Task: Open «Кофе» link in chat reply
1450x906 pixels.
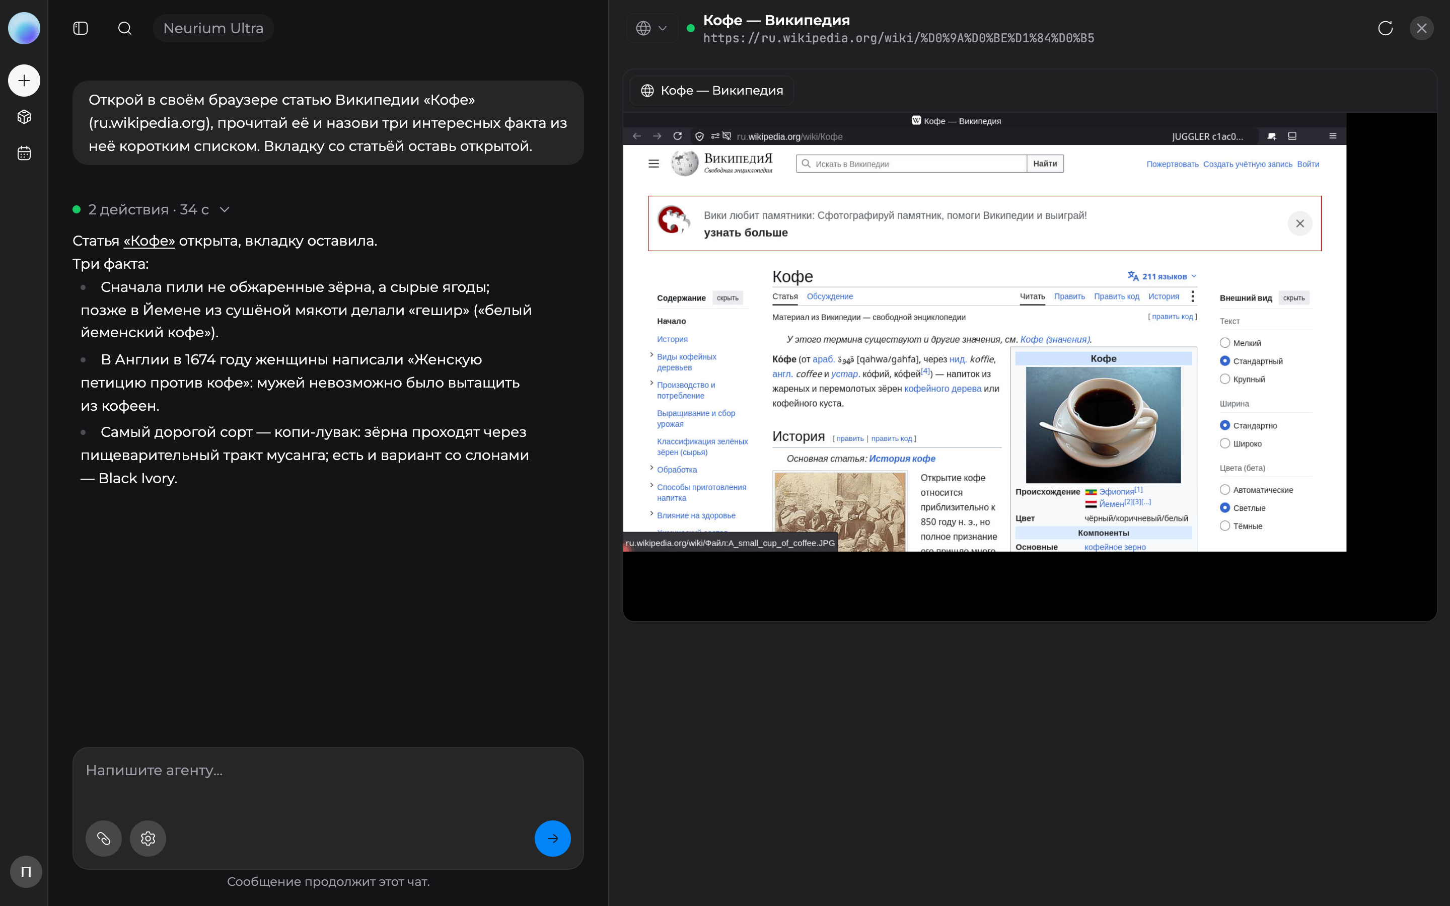Action: pyautogui.click(x=149, y=241)
